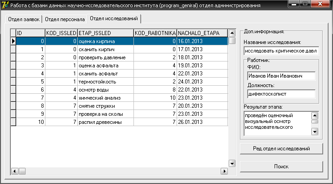Click the Название исследования input field
The width and height of the screenshot is (333, 184).
pos(281,51)
